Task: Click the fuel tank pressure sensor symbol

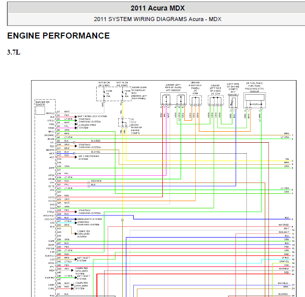Action: (x=254, y=100)
